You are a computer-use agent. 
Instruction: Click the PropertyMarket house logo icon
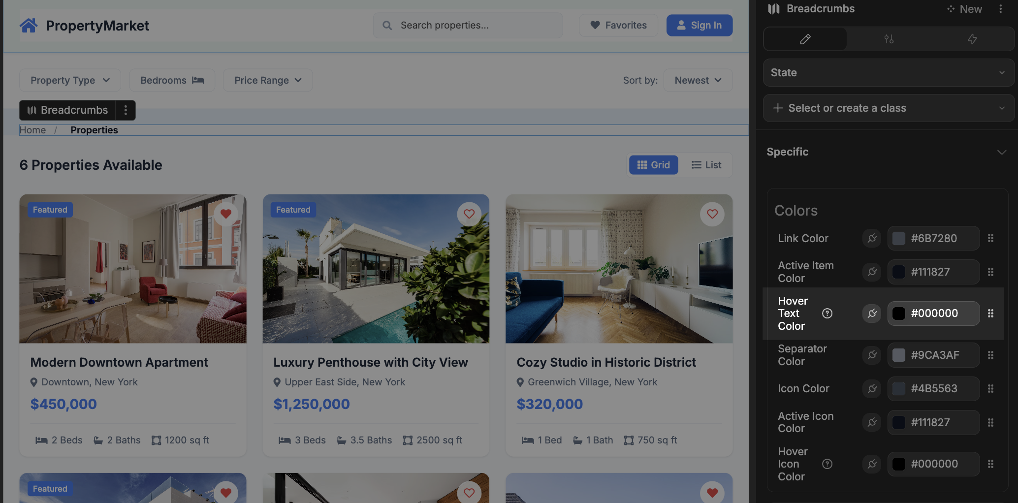click(x=29, y=25)
